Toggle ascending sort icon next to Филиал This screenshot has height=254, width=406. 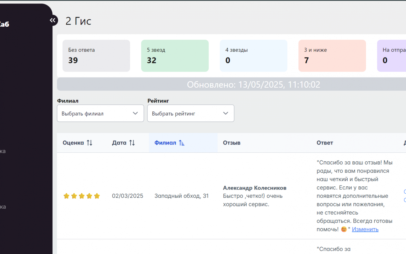pos(181,143)
